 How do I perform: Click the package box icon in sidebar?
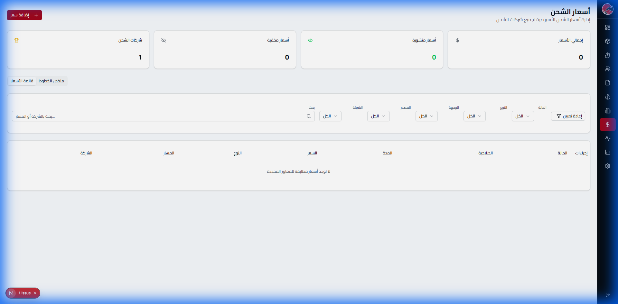tap(607, 41)
